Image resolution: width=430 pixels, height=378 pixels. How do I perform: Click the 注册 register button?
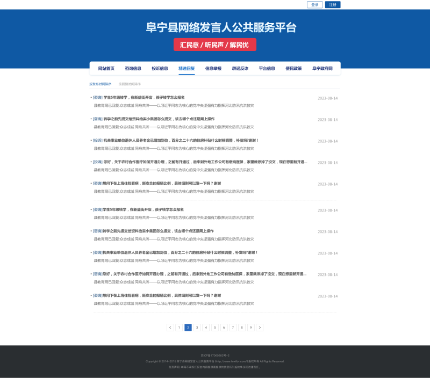tap(333, 5)
